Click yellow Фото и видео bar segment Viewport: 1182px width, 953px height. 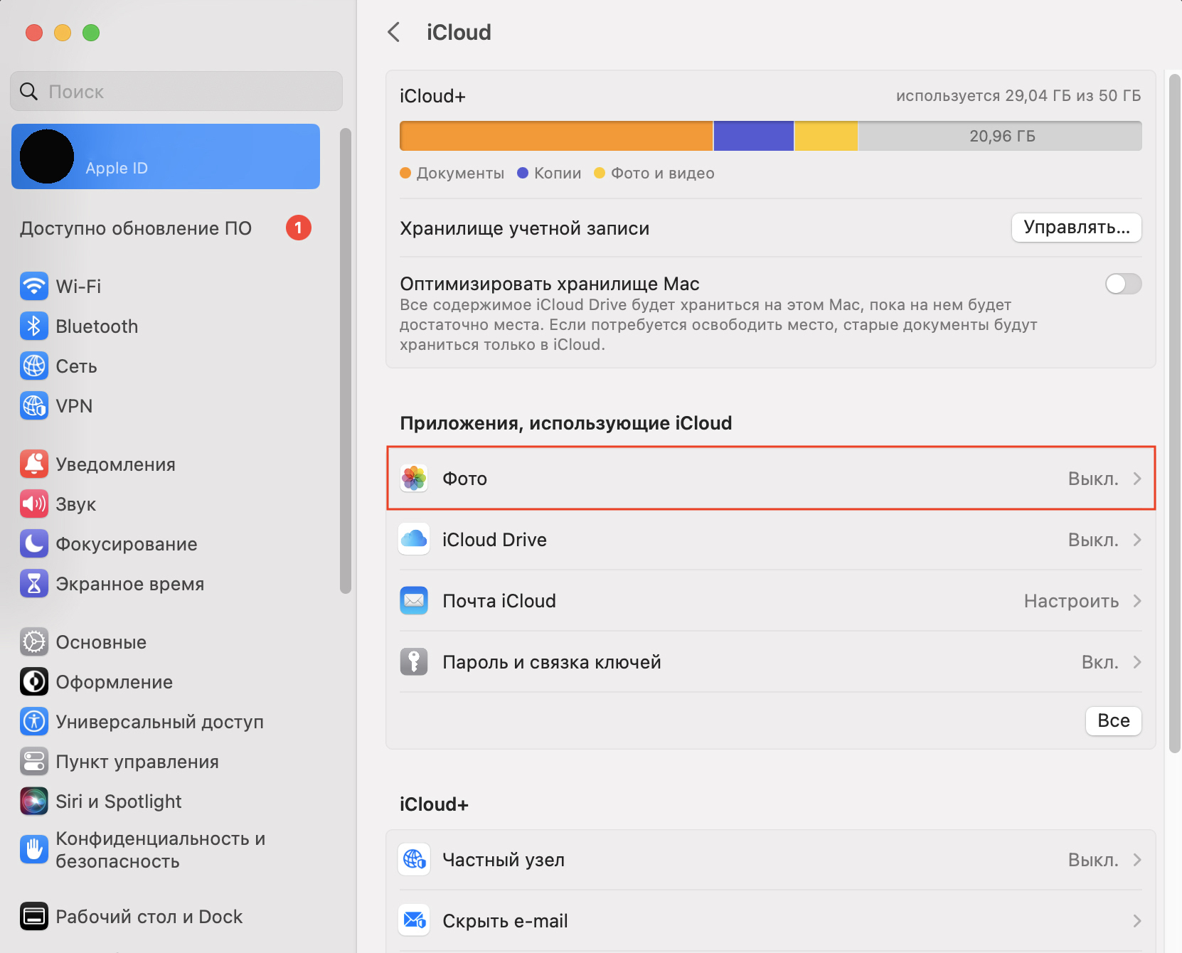click(x=826, y=136)
